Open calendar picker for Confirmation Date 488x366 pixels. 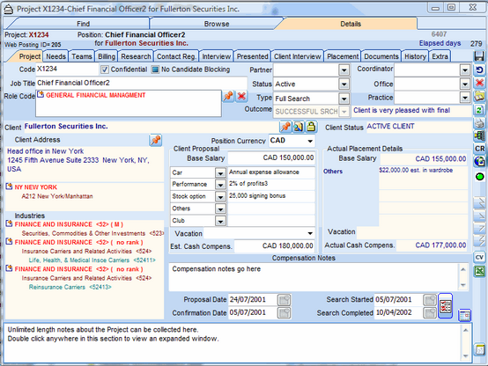coord(285,313)
